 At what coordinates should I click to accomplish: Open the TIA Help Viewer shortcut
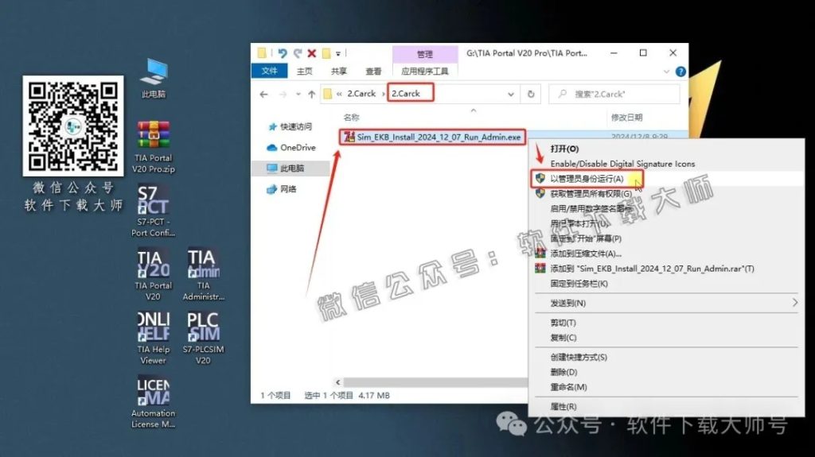[154, 339]
